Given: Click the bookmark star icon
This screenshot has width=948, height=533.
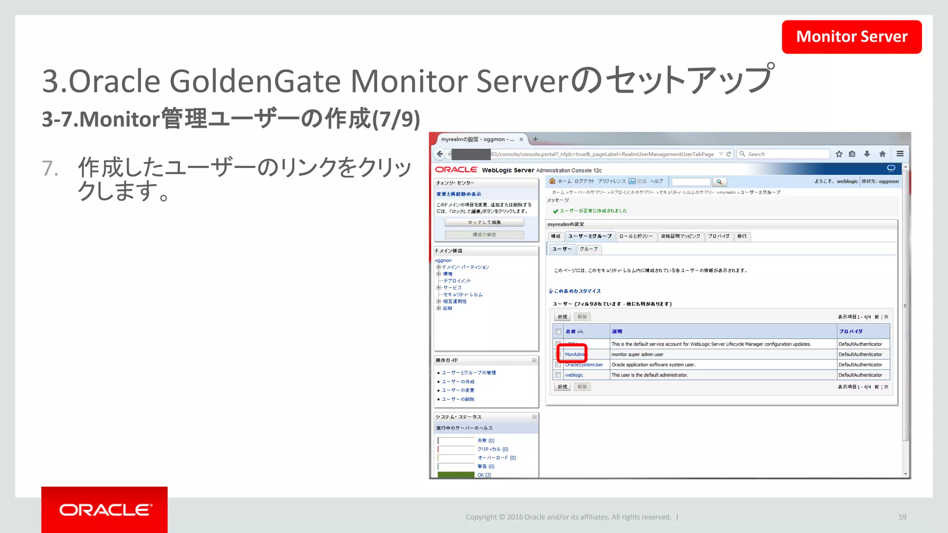Looking at the screenshot, I should (839, 154).
